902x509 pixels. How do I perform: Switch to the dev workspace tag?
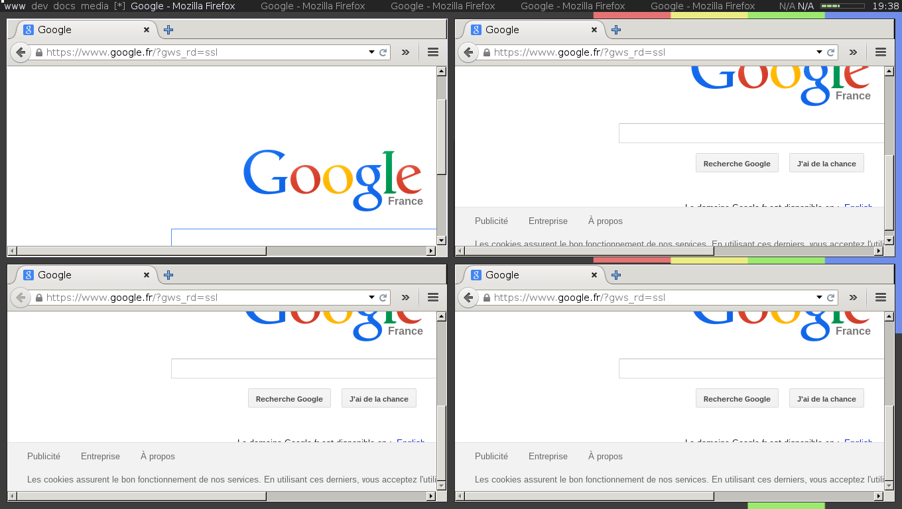pos(40,6)
